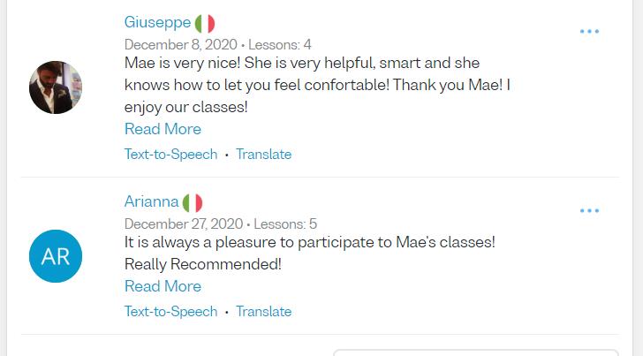Image resolution: width=643 pixels, height=356 pixels.
Task: Click the December 27, 2020 date
Action: tap(184, 224)
